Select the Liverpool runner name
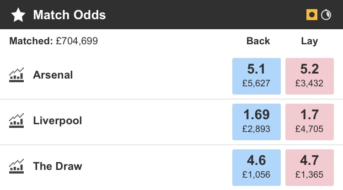Screen dimensions: 343x190 pos(58,121)
